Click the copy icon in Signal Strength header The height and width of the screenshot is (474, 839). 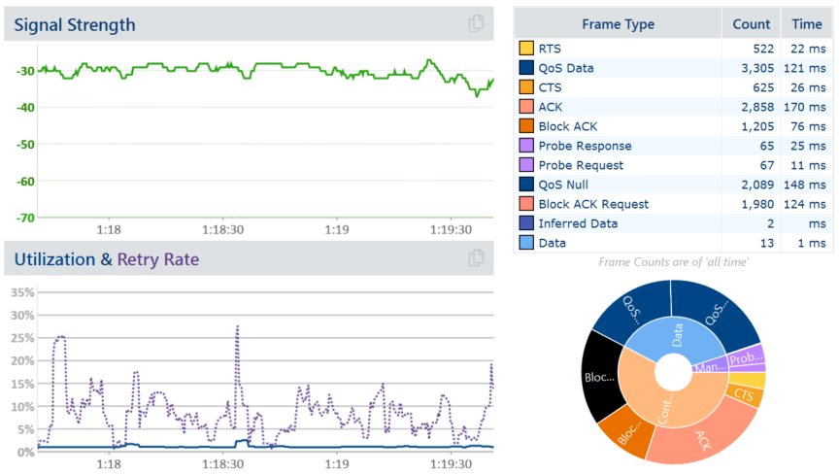pyautogui.click(x=476, y=24)
